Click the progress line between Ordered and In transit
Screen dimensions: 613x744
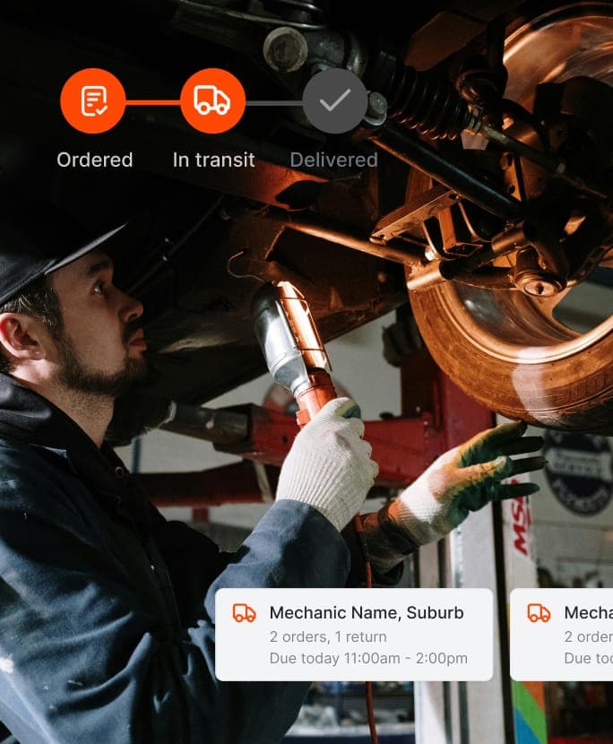pos(152,102)
